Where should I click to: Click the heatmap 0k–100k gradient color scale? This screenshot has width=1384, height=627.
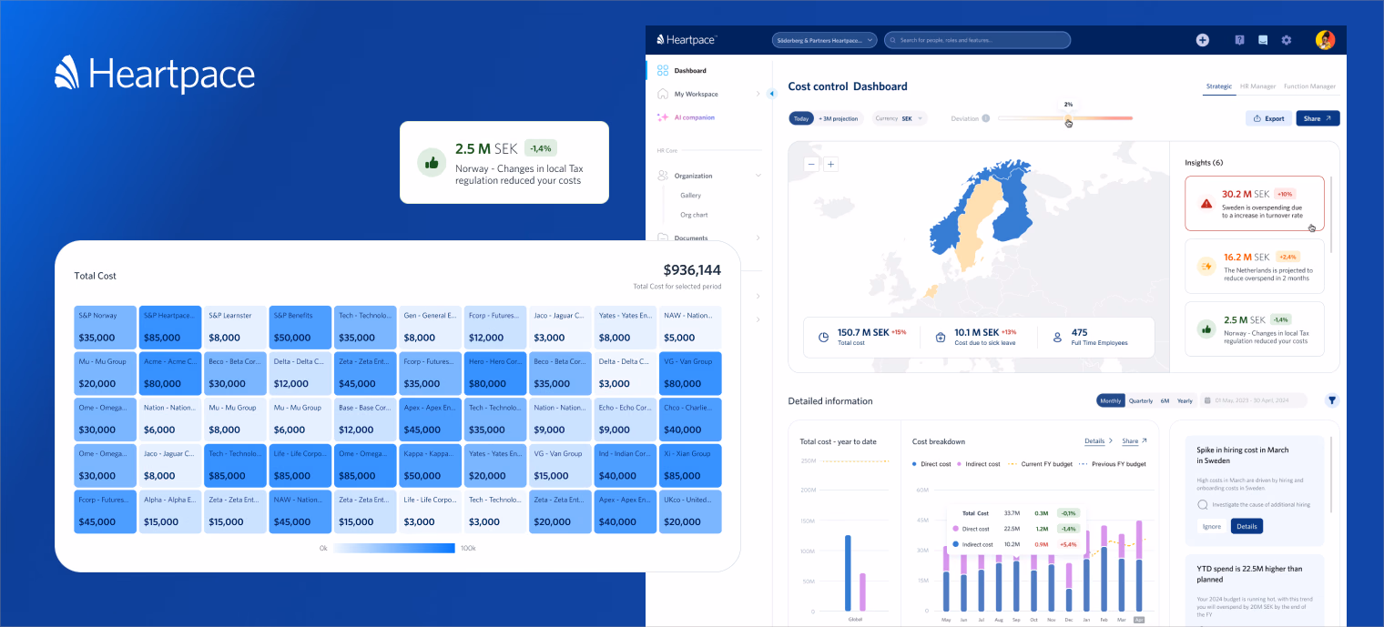click(394, 548)
